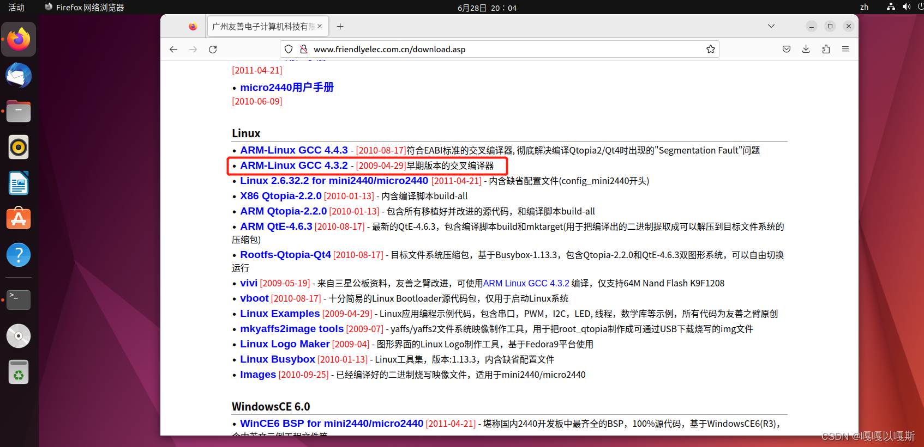This screenshot has width=924, height=447.
Task: Open Firefox View pinned icon
Action: point(193,26)
